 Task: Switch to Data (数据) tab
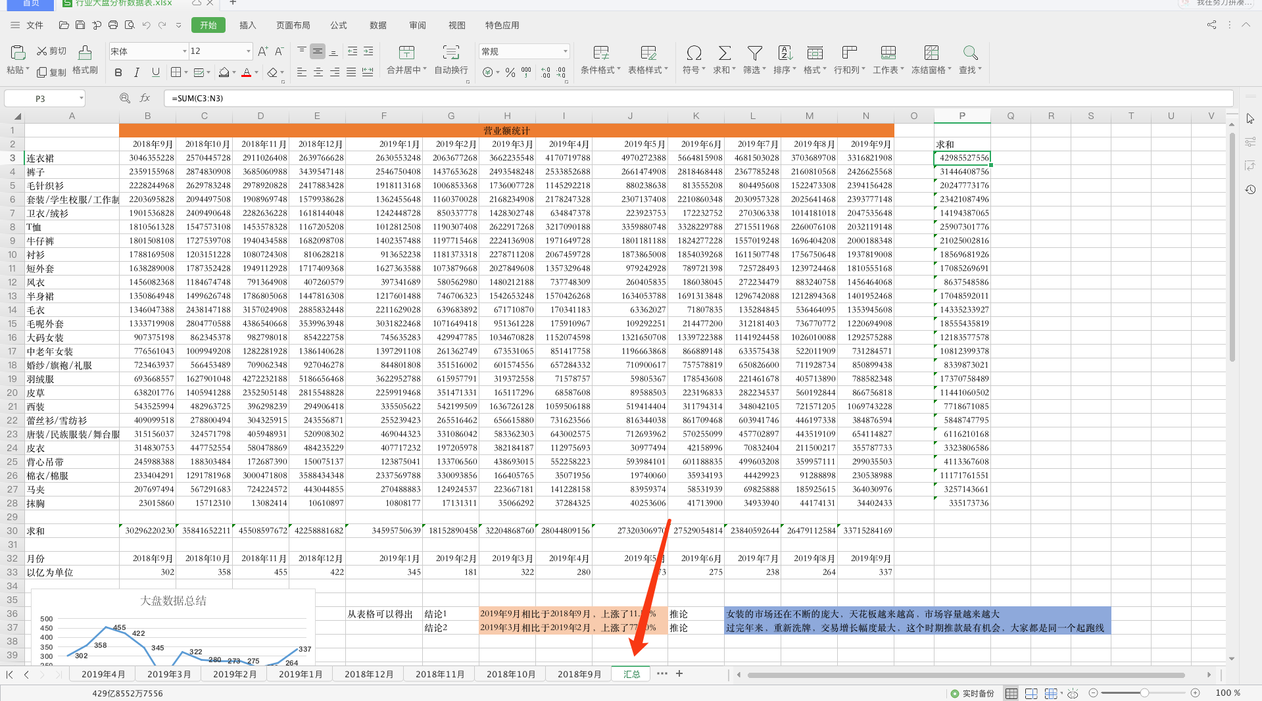(x=378, y=25)
